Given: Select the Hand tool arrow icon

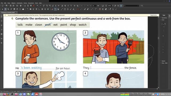Looking at the screenshot, I should (x=2, y=9).
